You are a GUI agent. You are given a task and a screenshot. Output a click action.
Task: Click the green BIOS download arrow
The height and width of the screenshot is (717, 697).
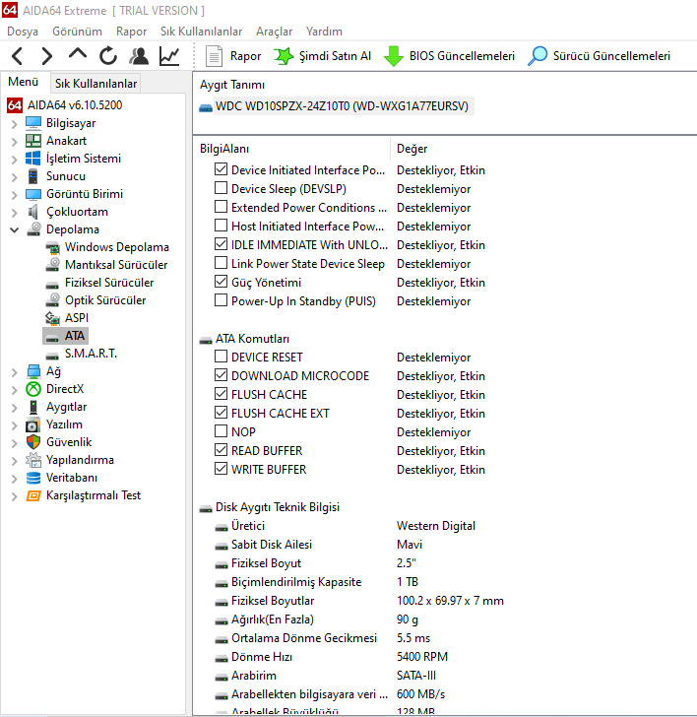[394, 56]
